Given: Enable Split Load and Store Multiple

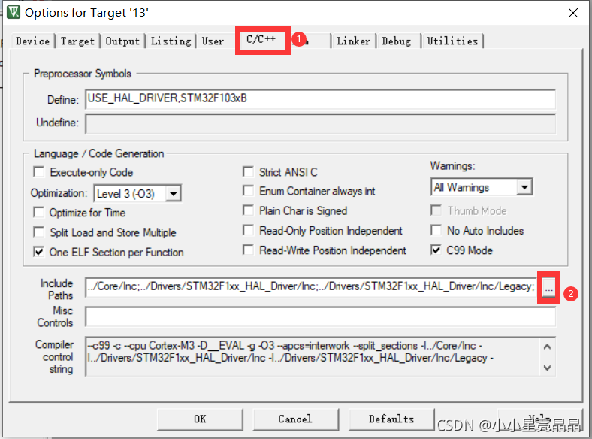Looking at the screenshot, I should coord(39,232).
